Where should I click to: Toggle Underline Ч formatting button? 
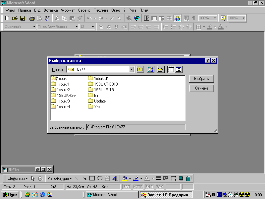pyautogui.click(x=117, y=27)
